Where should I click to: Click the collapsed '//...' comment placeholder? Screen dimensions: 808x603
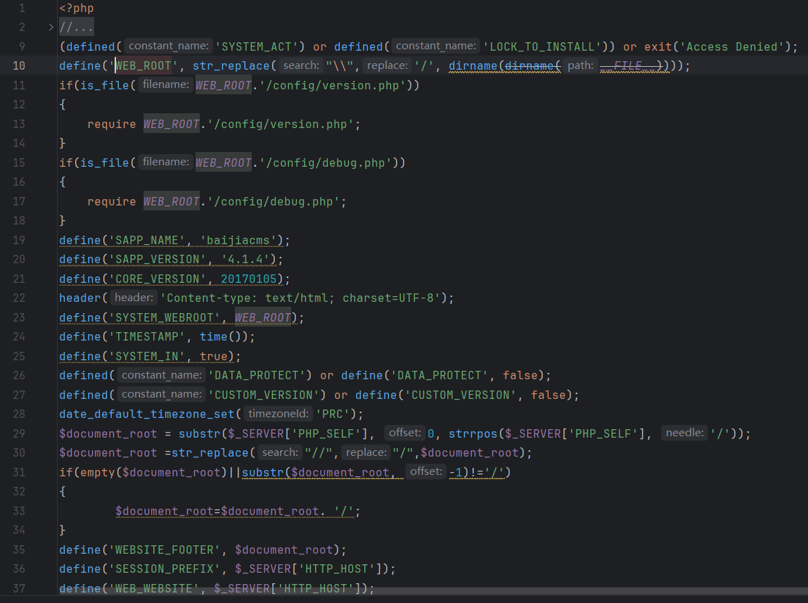click(x=77, y=27)
